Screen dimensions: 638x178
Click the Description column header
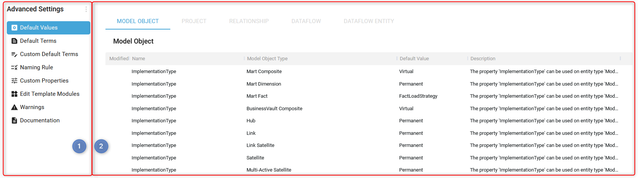pyautogui.click(x=483, y=59)
